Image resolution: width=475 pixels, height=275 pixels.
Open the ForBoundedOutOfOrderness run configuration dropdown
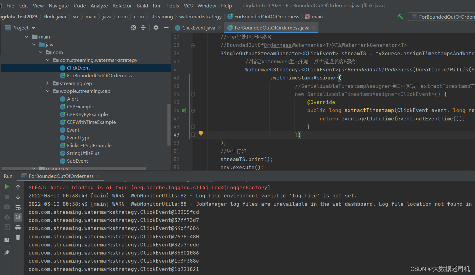[442, 17]
